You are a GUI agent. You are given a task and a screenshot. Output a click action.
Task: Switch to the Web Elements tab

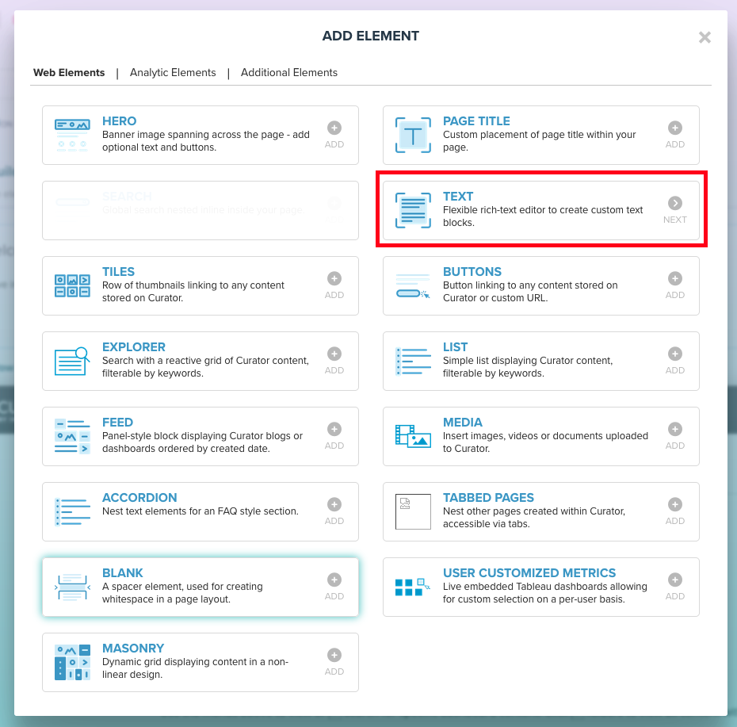click(x=69, y=72)
